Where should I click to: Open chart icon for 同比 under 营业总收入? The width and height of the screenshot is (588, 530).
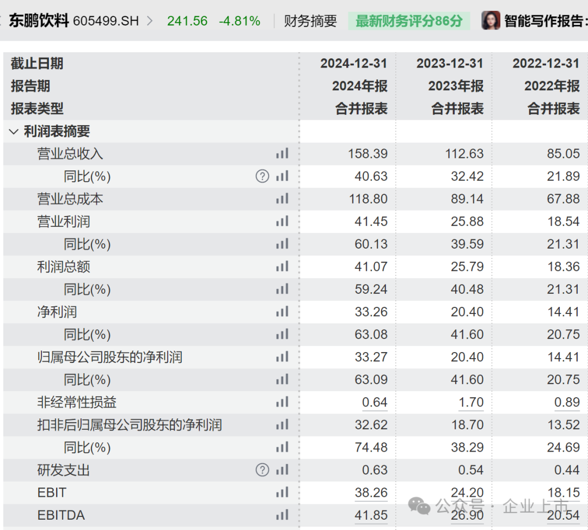click(x=282, y=176)
